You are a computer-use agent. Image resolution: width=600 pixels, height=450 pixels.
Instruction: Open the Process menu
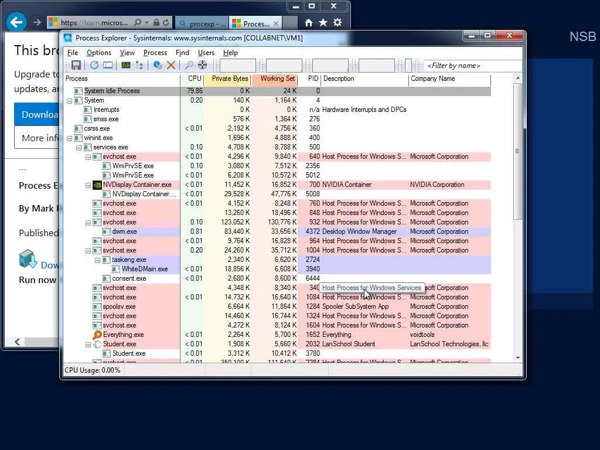tap(155, 53)
